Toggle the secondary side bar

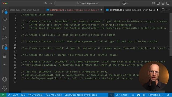coord(168,3)
